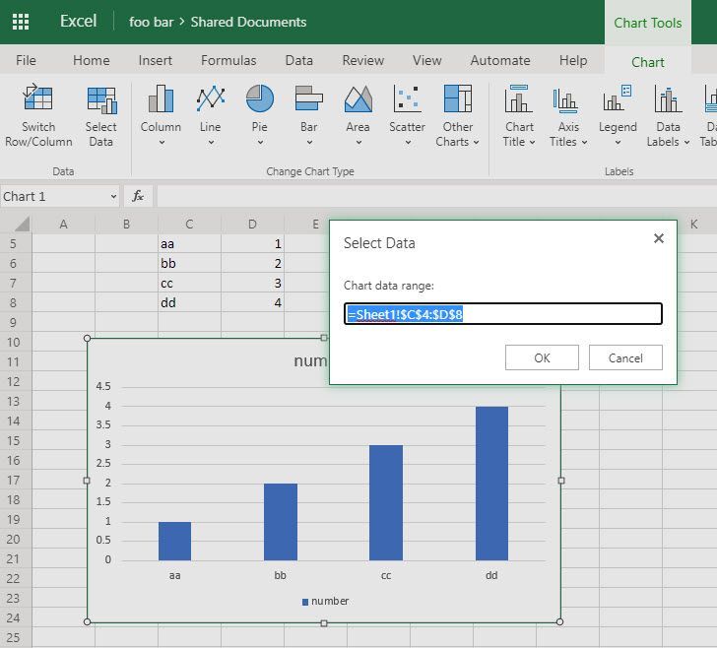Select cell D8 with value 4
717x648 pixels.
(x=252, y=302)
